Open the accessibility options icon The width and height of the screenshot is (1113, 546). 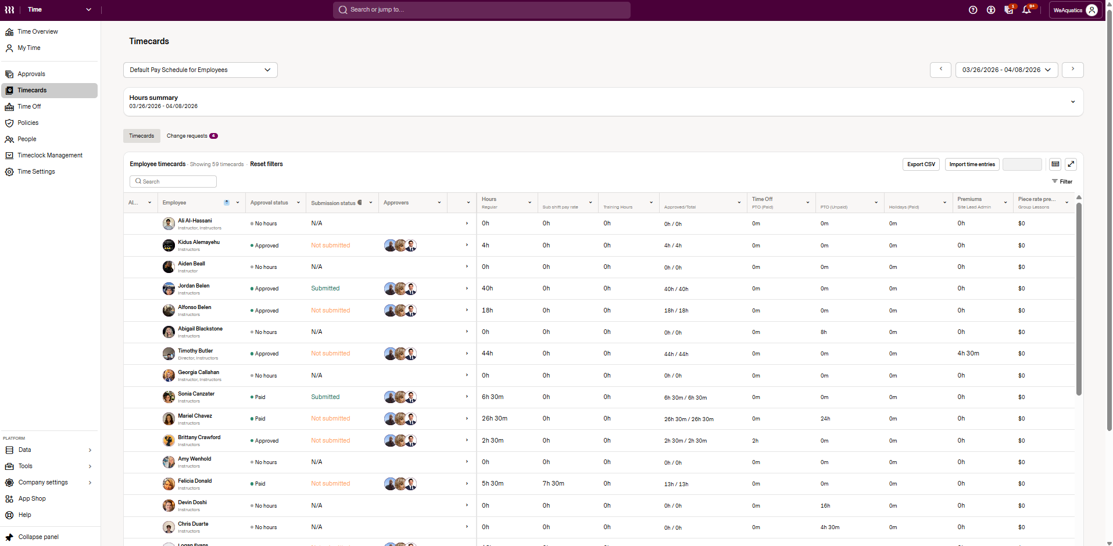click(991, 10)
